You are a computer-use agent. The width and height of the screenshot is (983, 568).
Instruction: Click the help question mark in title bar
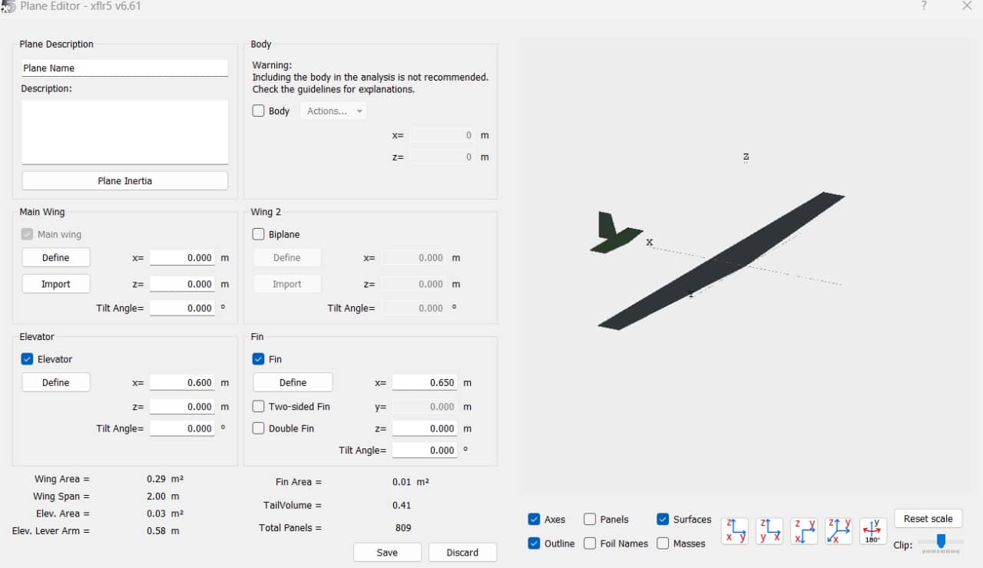click(x=923, y=6)
